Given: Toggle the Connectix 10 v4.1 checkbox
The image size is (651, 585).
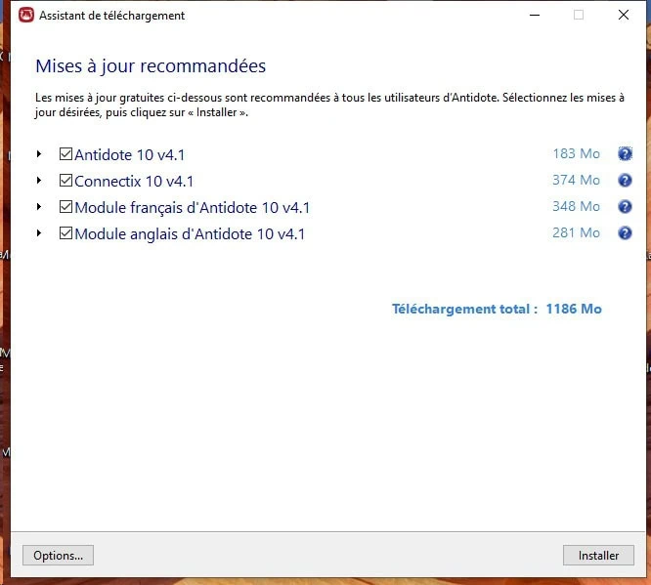Looking at the screenshot, I should (65, 181).
